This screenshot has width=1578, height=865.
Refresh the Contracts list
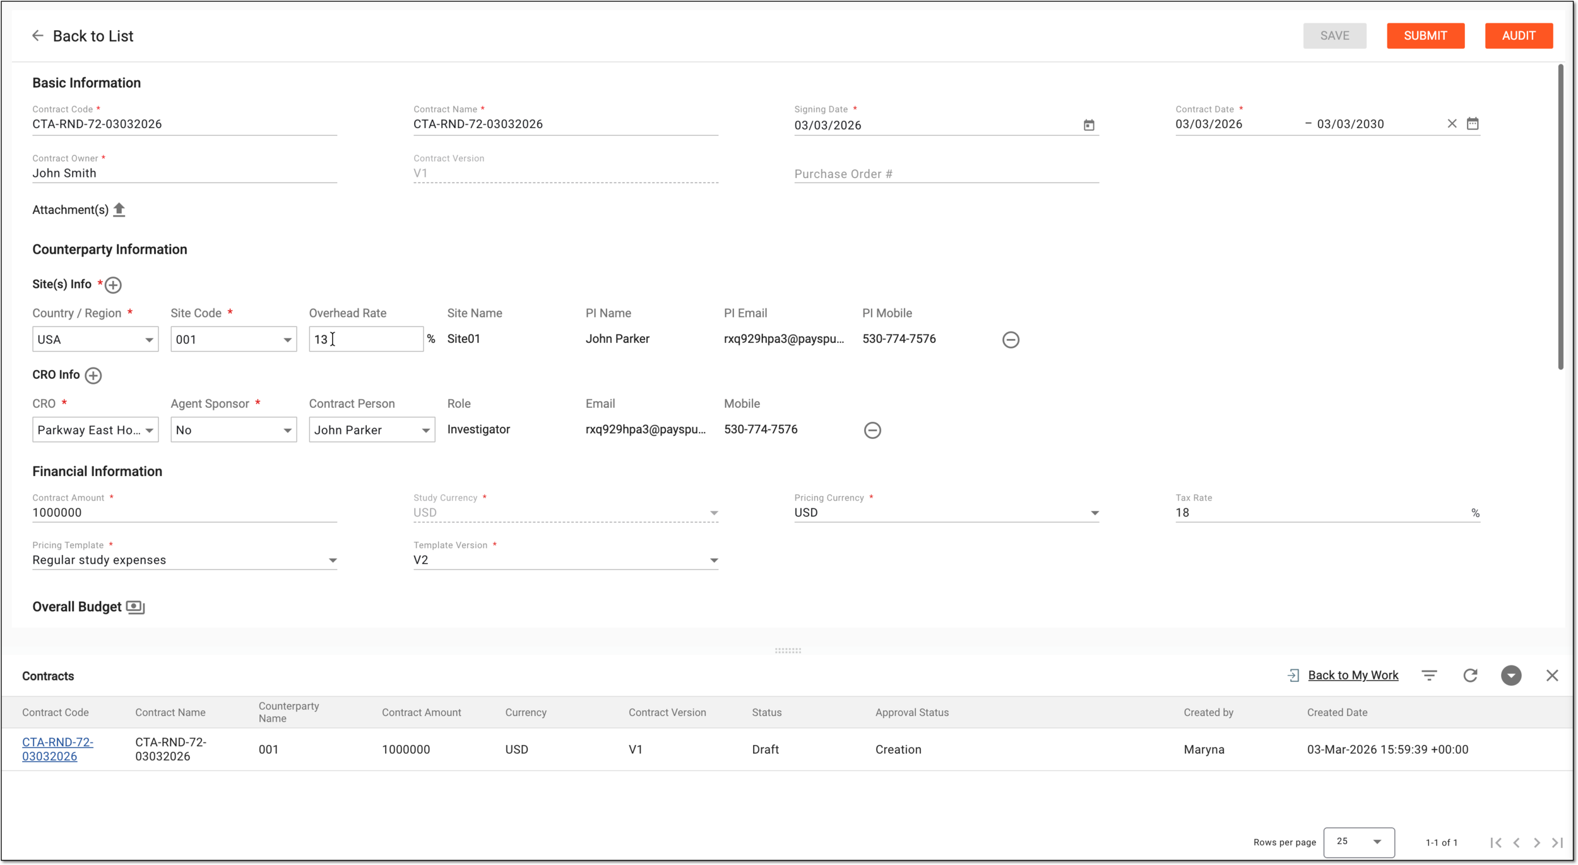1470,676
